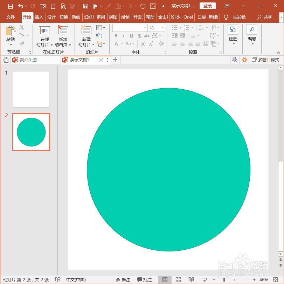The height and width of the screenshot is (284, 284).
Task: Open font color dropdown arrow
Action: point(122,44)
